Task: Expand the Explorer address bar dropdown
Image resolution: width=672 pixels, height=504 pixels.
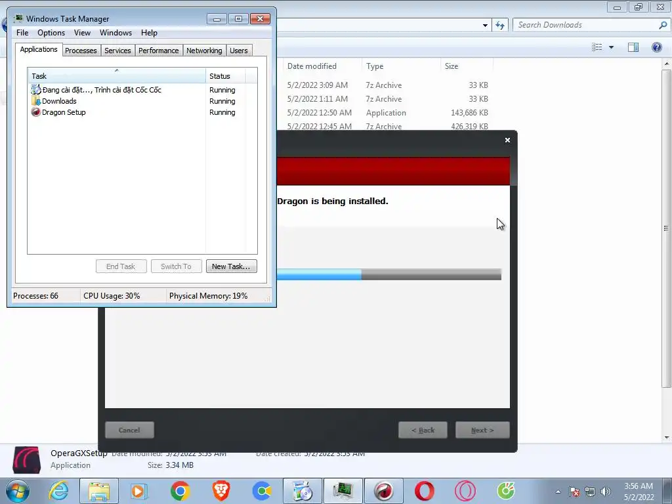Action: [485, 26]
